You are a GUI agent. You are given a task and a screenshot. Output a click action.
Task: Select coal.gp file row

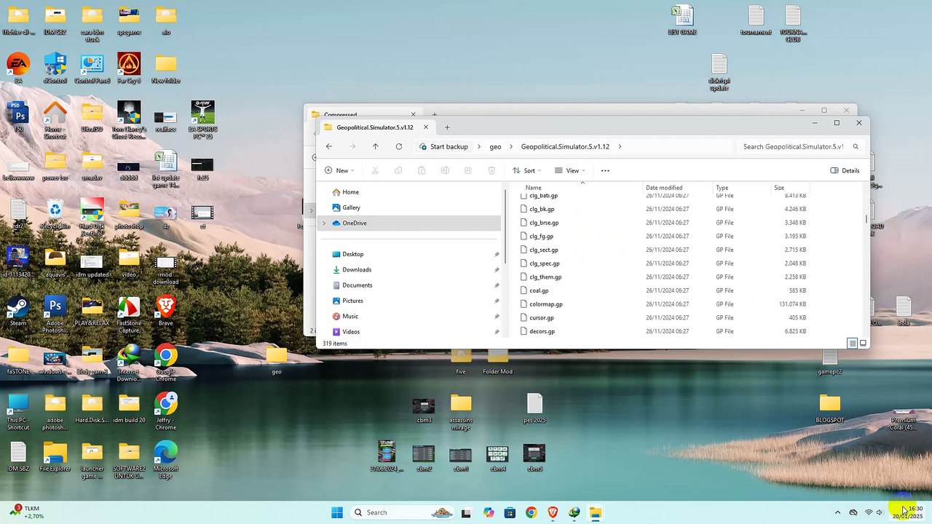coord(664,290)
